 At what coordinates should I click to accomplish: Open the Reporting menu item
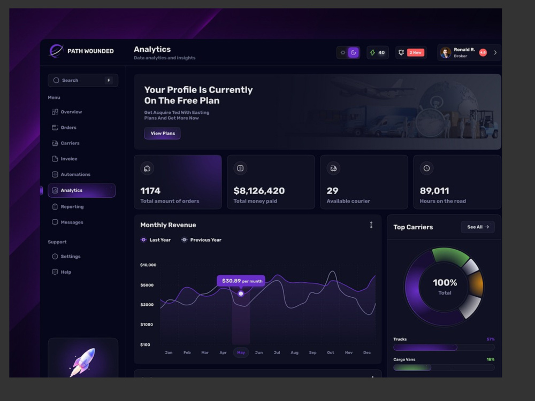pos(81,206)
